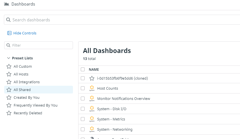
Task: Open the System - Disk I/O dashboard
Action: tap(112, 109)
